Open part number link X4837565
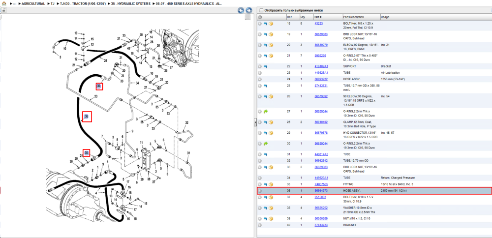Viewport: 492px width, 238px height. [321, 184]
